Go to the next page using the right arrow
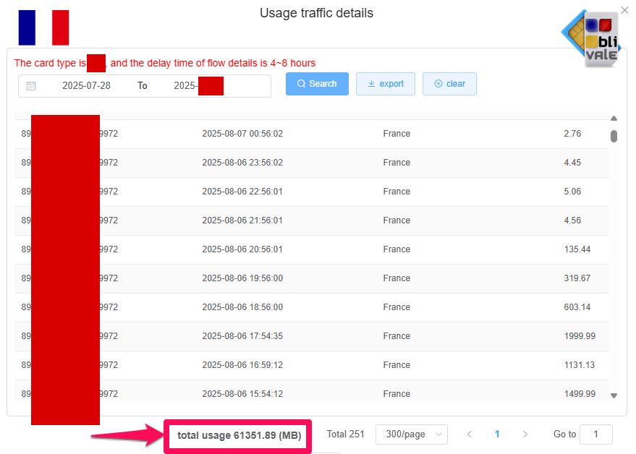Viewport: 636px width, 454px height. pyautogui.click(x=525, y=434)
